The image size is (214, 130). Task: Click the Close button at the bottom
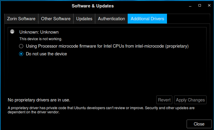[199, 124]
